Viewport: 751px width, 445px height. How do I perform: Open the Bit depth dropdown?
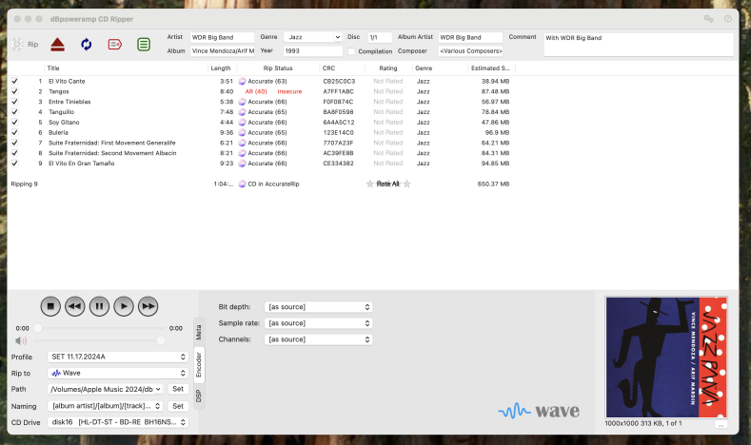point(319,307)
